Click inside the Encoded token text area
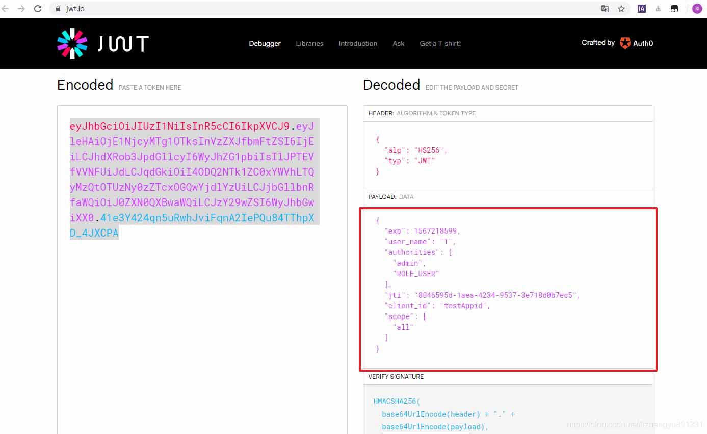The image size is (707, 434). (x=202, y=305)
